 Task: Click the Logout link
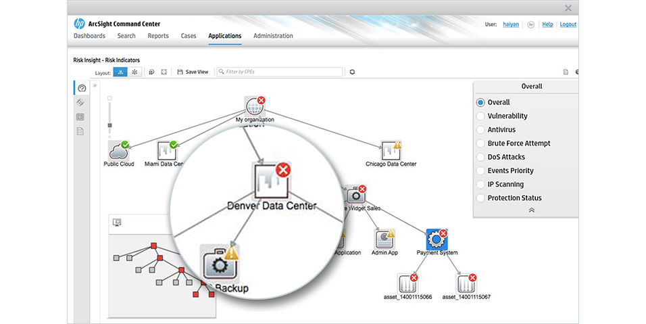click(x=568, y=24)
